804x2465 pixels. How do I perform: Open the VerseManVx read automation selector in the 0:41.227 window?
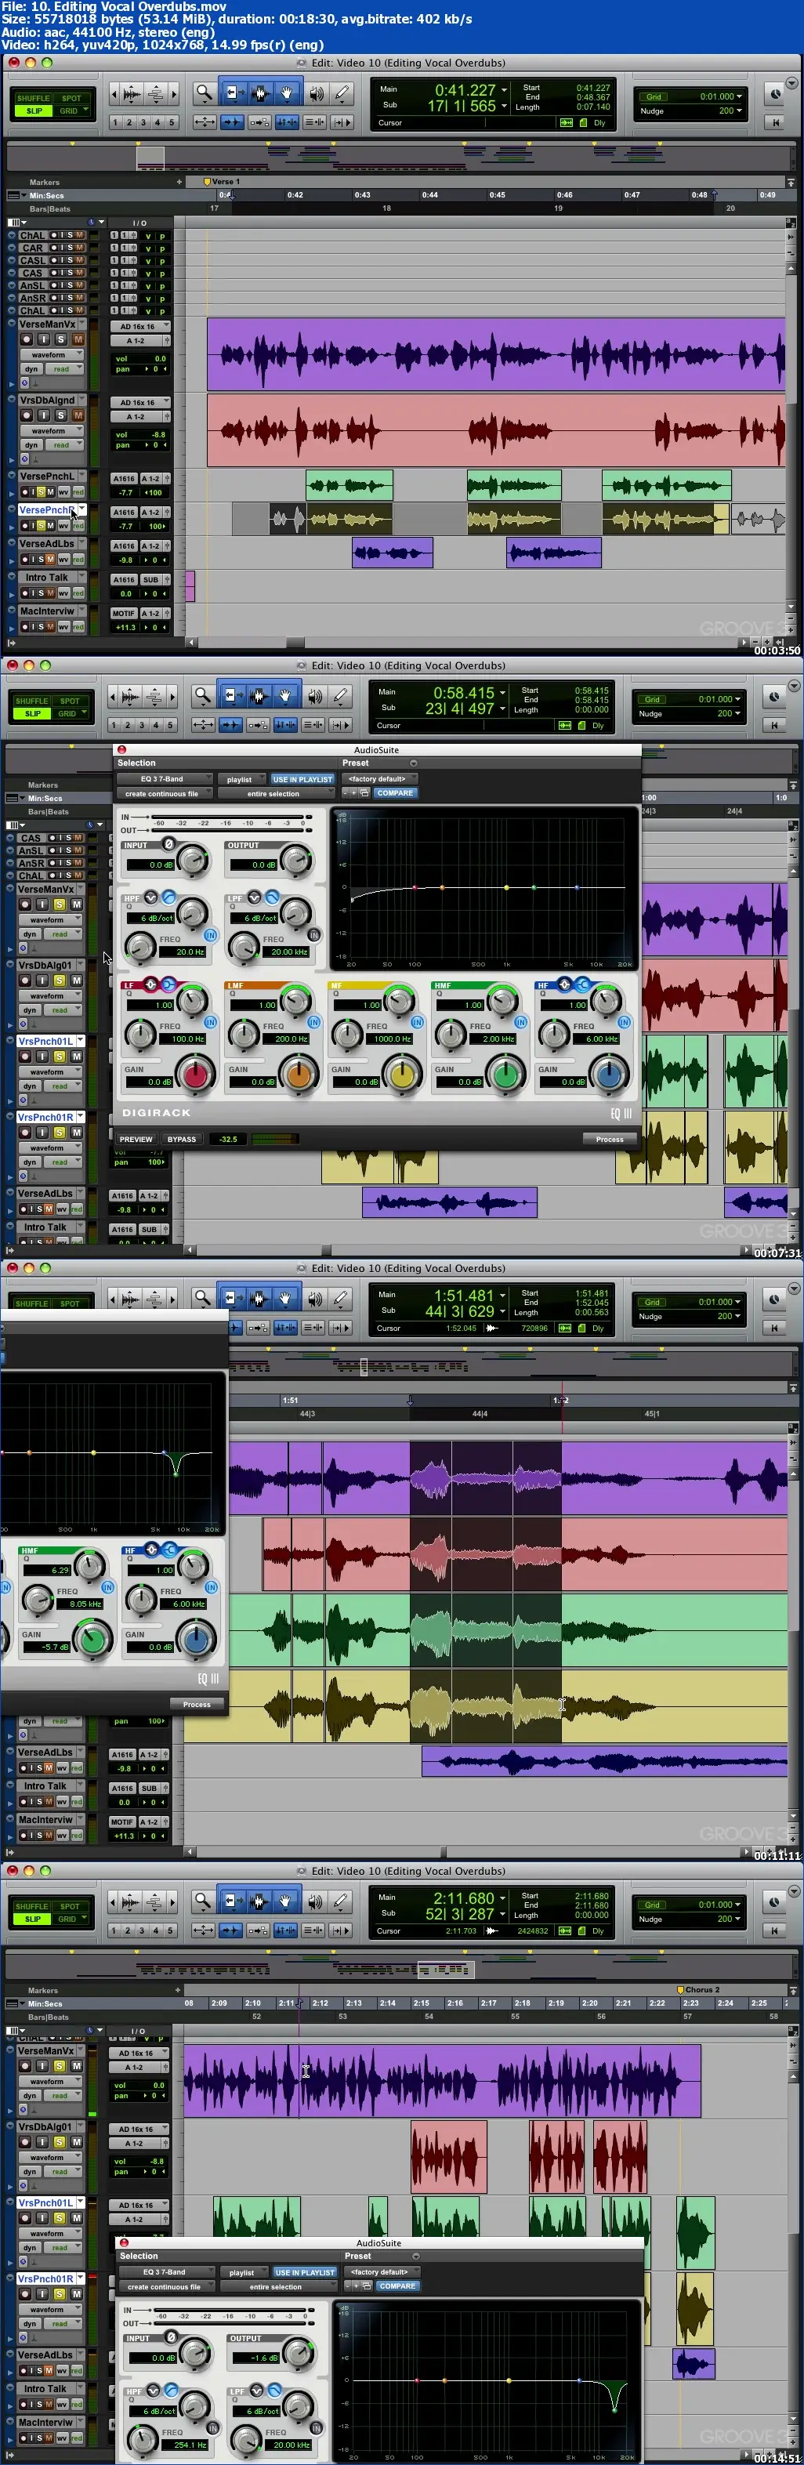click(64, 368)
